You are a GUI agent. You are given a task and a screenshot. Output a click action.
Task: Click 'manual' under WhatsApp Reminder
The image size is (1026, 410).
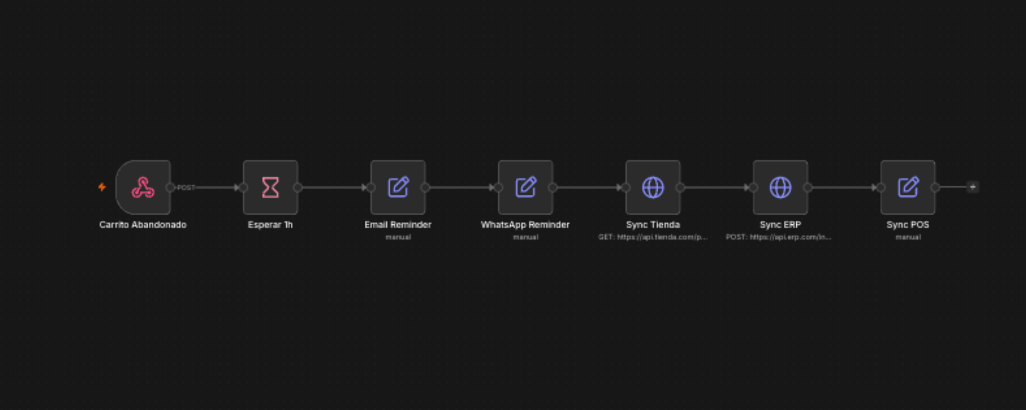click(x=526, y=237)
